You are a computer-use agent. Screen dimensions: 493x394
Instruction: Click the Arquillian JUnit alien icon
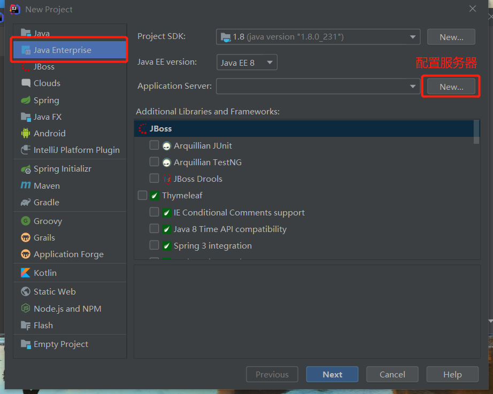coord(166,146)
